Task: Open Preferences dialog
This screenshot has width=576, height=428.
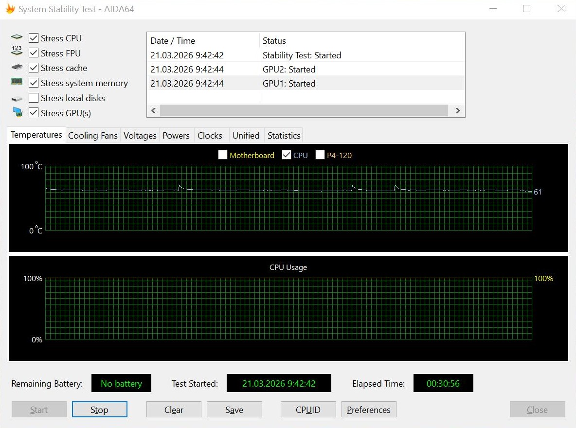Action: point(369,409)
